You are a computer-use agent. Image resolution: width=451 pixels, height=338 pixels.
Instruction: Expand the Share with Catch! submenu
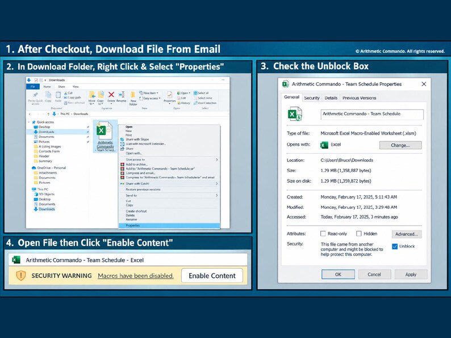pyautogui.click(x=169, y=184)
